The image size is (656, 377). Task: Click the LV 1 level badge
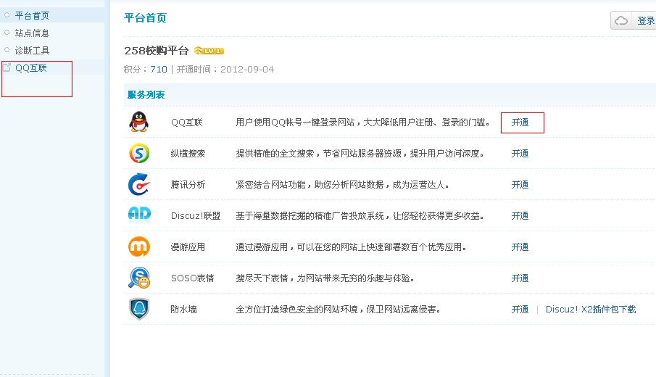click(x=209, y=51)
